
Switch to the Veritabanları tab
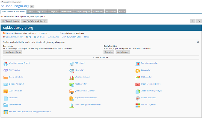(x=66, y=12)
